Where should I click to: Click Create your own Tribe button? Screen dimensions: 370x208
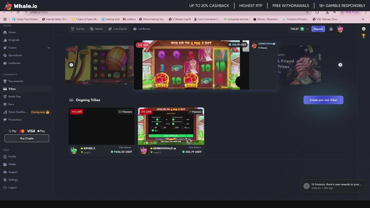pyautogui.click(x=323, y=100)
